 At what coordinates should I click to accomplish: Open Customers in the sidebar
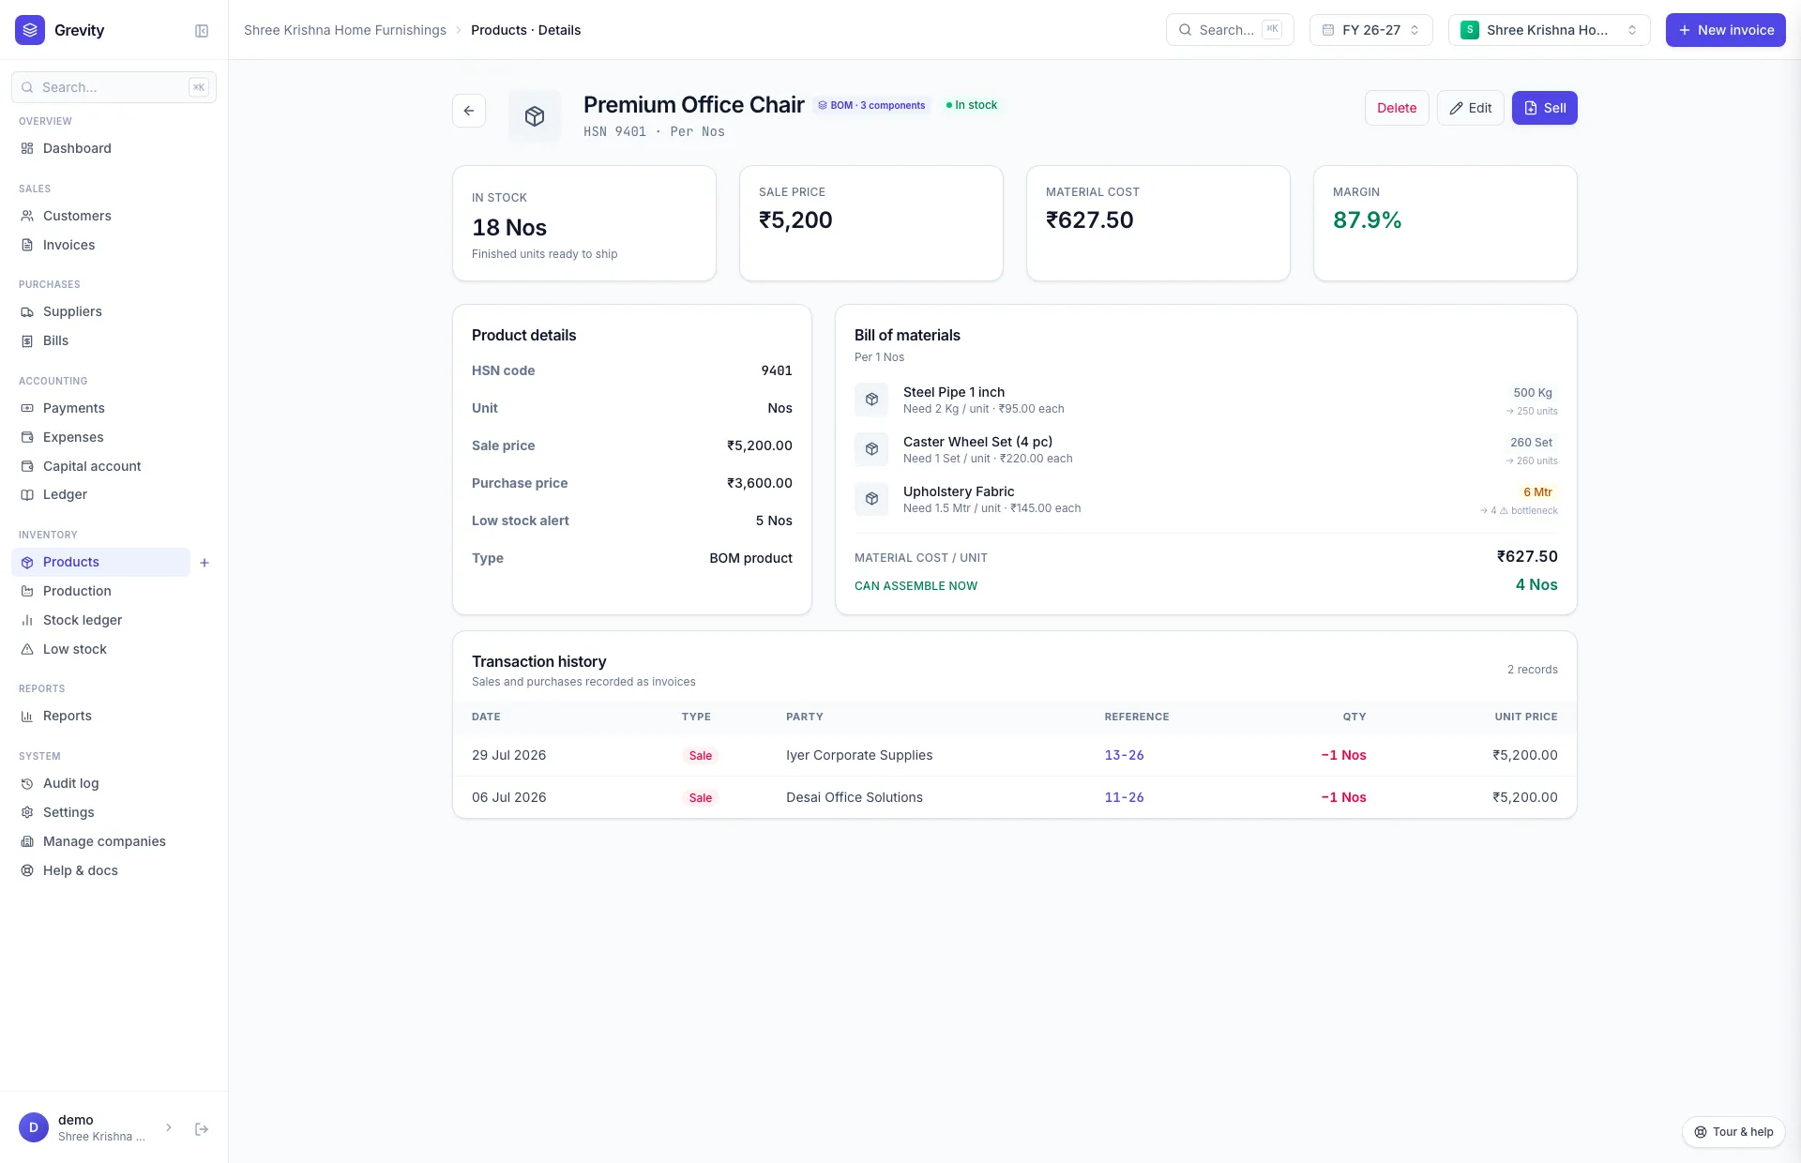coord(114,216)
